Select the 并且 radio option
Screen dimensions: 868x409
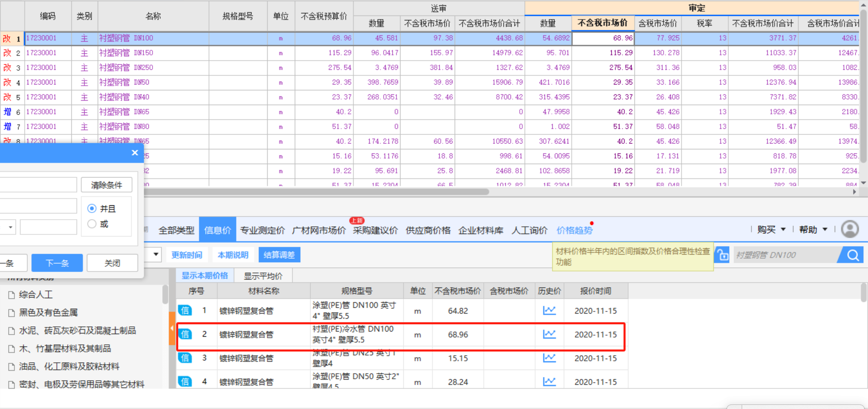pos(92,208)
